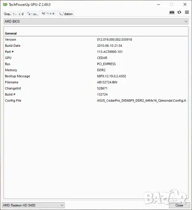
Task: Click version value 012.019.000.002.035918
Action: (x=114, y=39)
